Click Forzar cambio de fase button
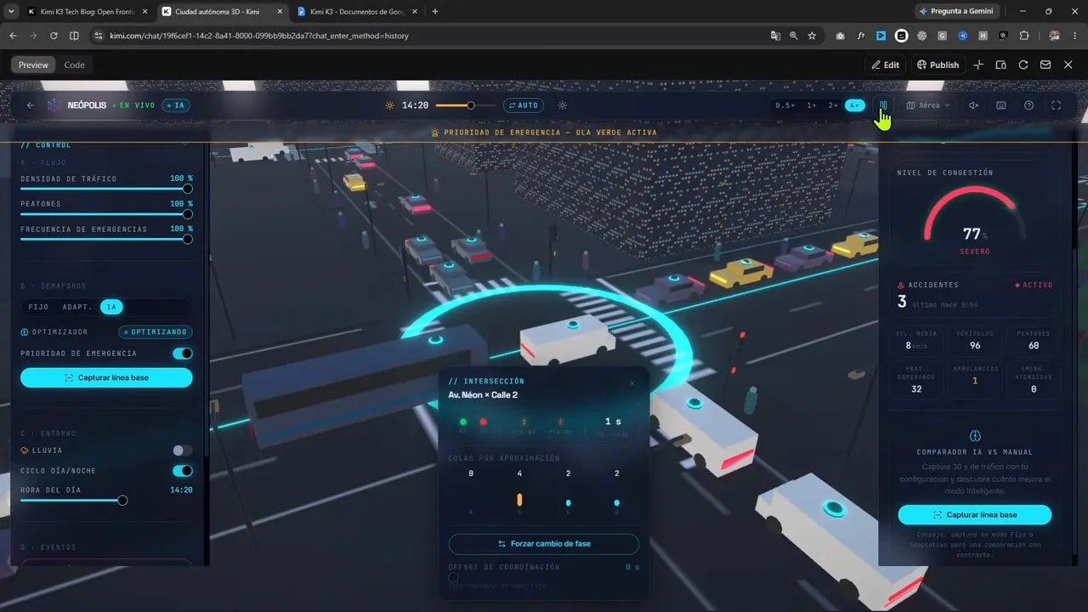1088x612 pixels. point(544,544)
